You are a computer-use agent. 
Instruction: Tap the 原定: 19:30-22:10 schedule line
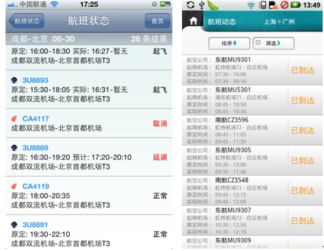(x=41, y=234)
